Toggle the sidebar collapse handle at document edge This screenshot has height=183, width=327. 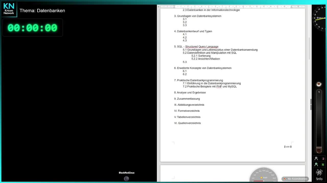(x=311, y=104)
